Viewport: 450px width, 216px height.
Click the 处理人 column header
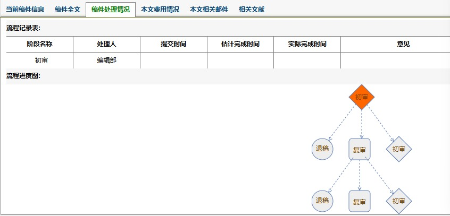tap(106, 44)
